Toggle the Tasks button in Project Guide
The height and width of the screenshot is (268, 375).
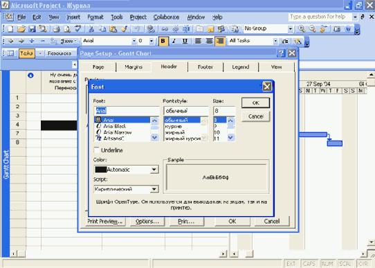pos(26,53)
